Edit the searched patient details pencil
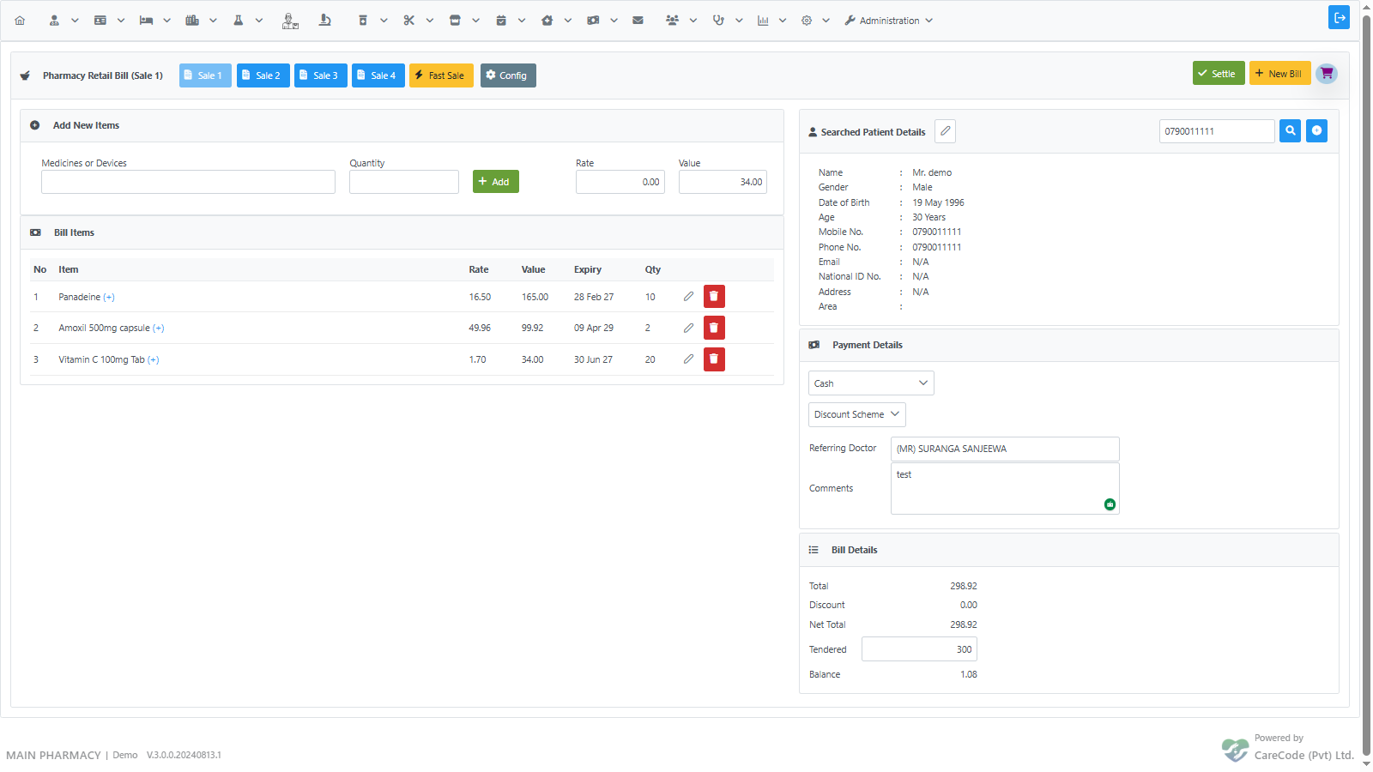The image size is (1373, 772). 945,131
